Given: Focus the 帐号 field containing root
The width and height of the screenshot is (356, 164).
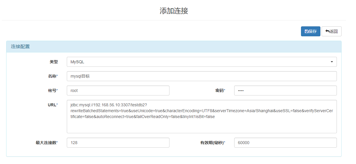Looking at the screenshot, I should point(118,90).
